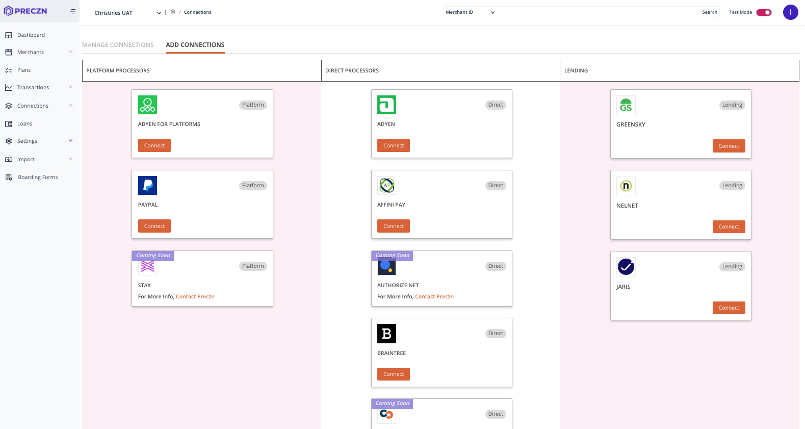
Task: Open Loans from the sidebar
Action: tap(24, 124)
